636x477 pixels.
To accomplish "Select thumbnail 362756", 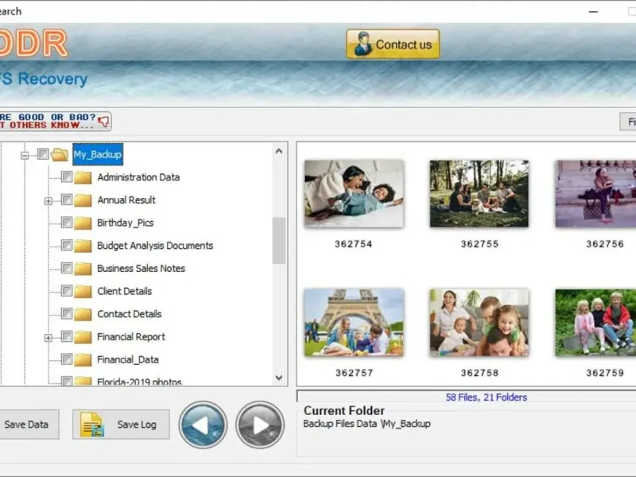I will click(595, 193).
